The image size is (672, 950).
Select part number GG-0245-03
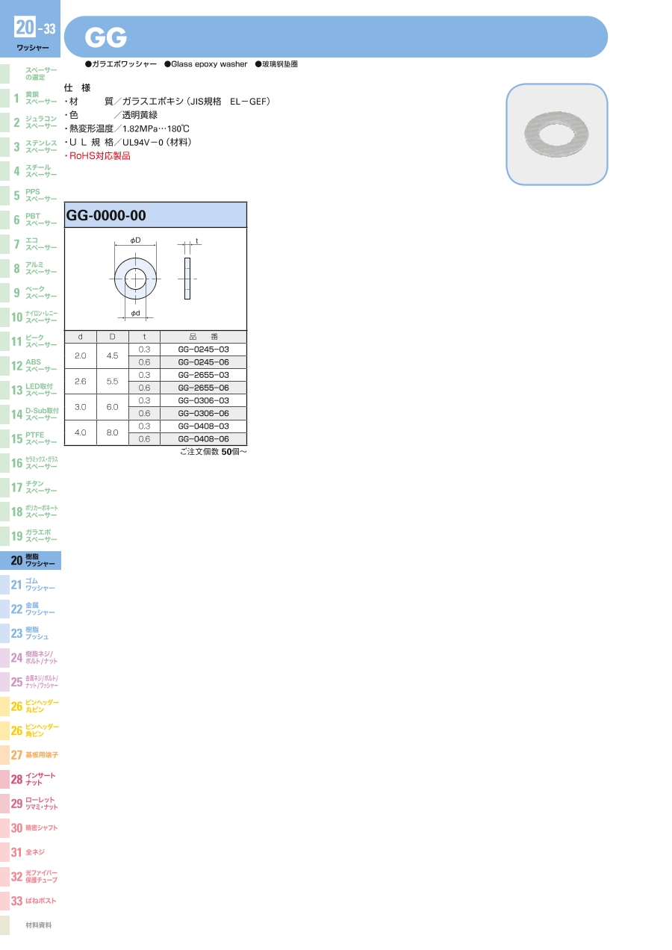(203, 350)
